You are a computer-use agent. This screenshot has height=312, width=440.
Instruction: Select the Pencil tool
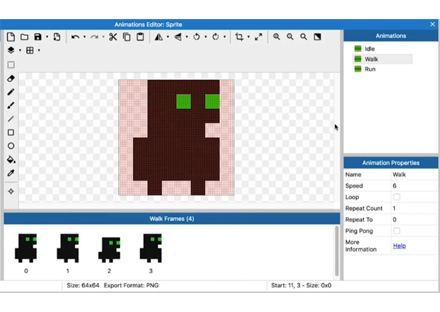[x=11, y=92]
